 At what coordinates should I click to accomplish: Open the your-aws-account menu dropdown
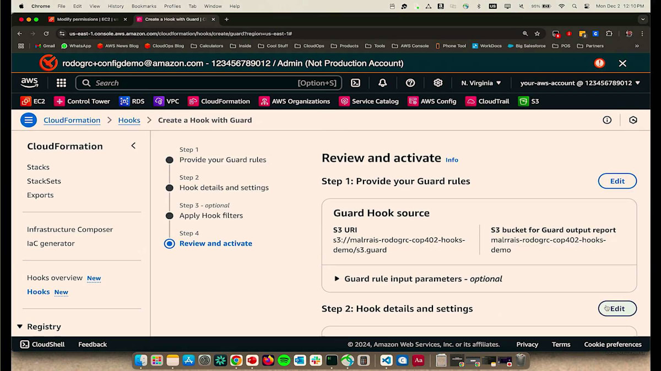tap(580, 83)
